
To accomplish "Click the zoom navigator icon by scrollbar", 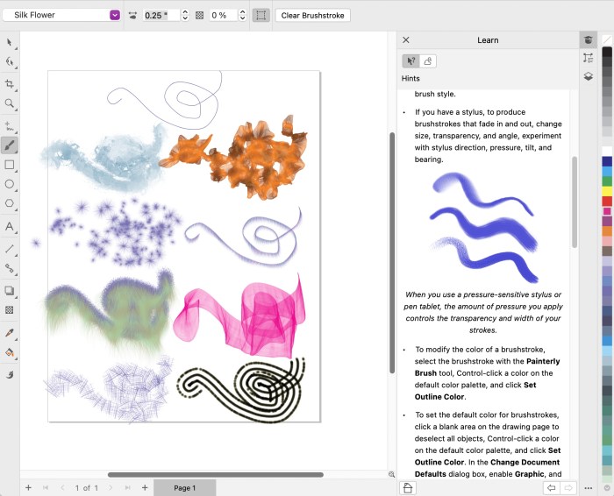I will [x=391, y=474].
